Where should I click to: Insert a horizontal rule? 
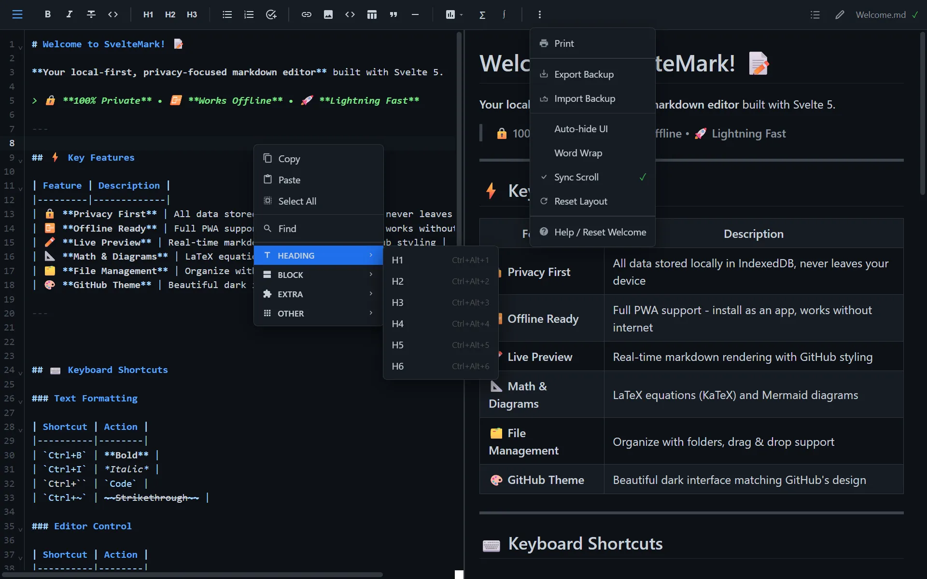[415, 14]
